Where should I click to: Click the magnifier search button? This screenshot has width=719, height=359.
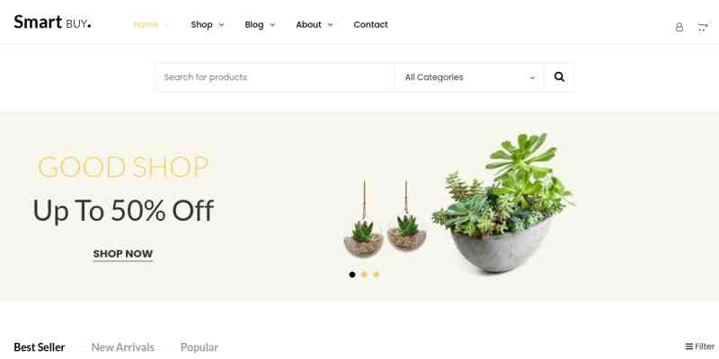[559, 77]
